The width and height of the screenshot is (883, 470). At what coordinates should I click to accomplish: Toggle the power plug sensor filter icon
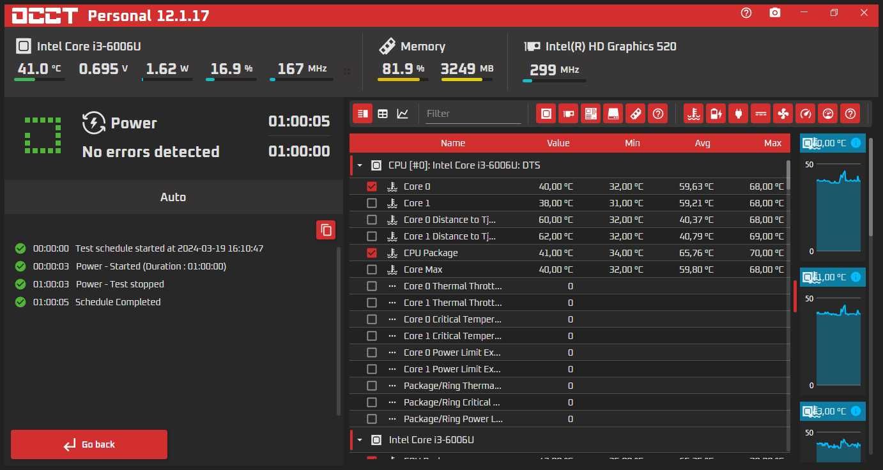point(738,114)
